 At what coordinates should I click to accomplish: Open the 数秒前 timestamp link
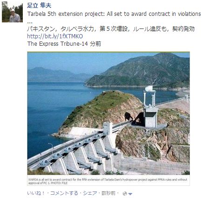[109, 193]
